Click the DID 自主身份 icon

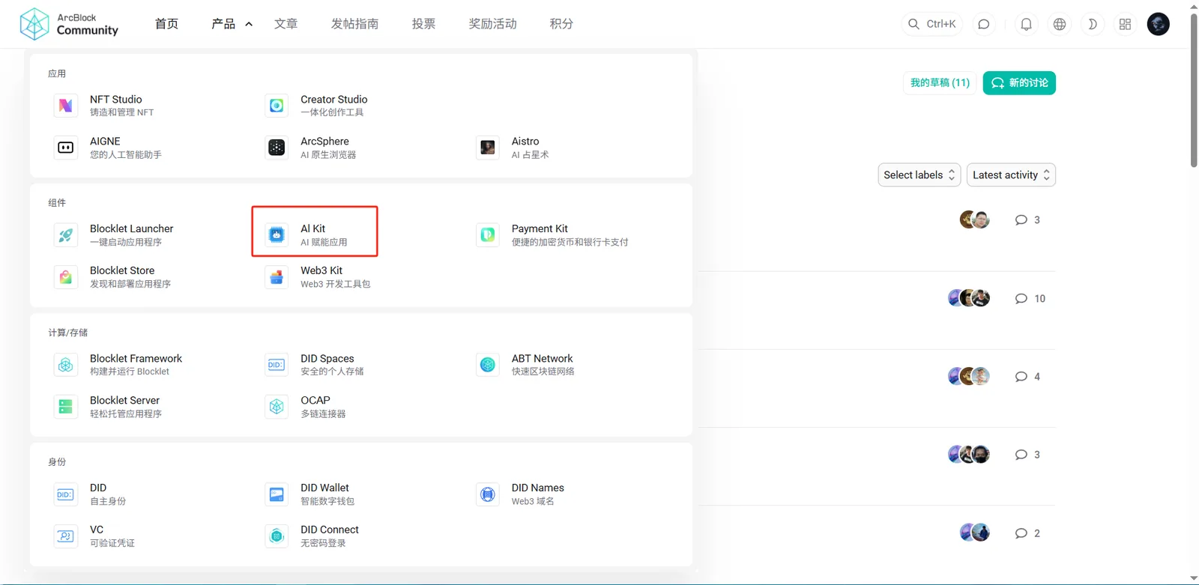pos(66,494)
